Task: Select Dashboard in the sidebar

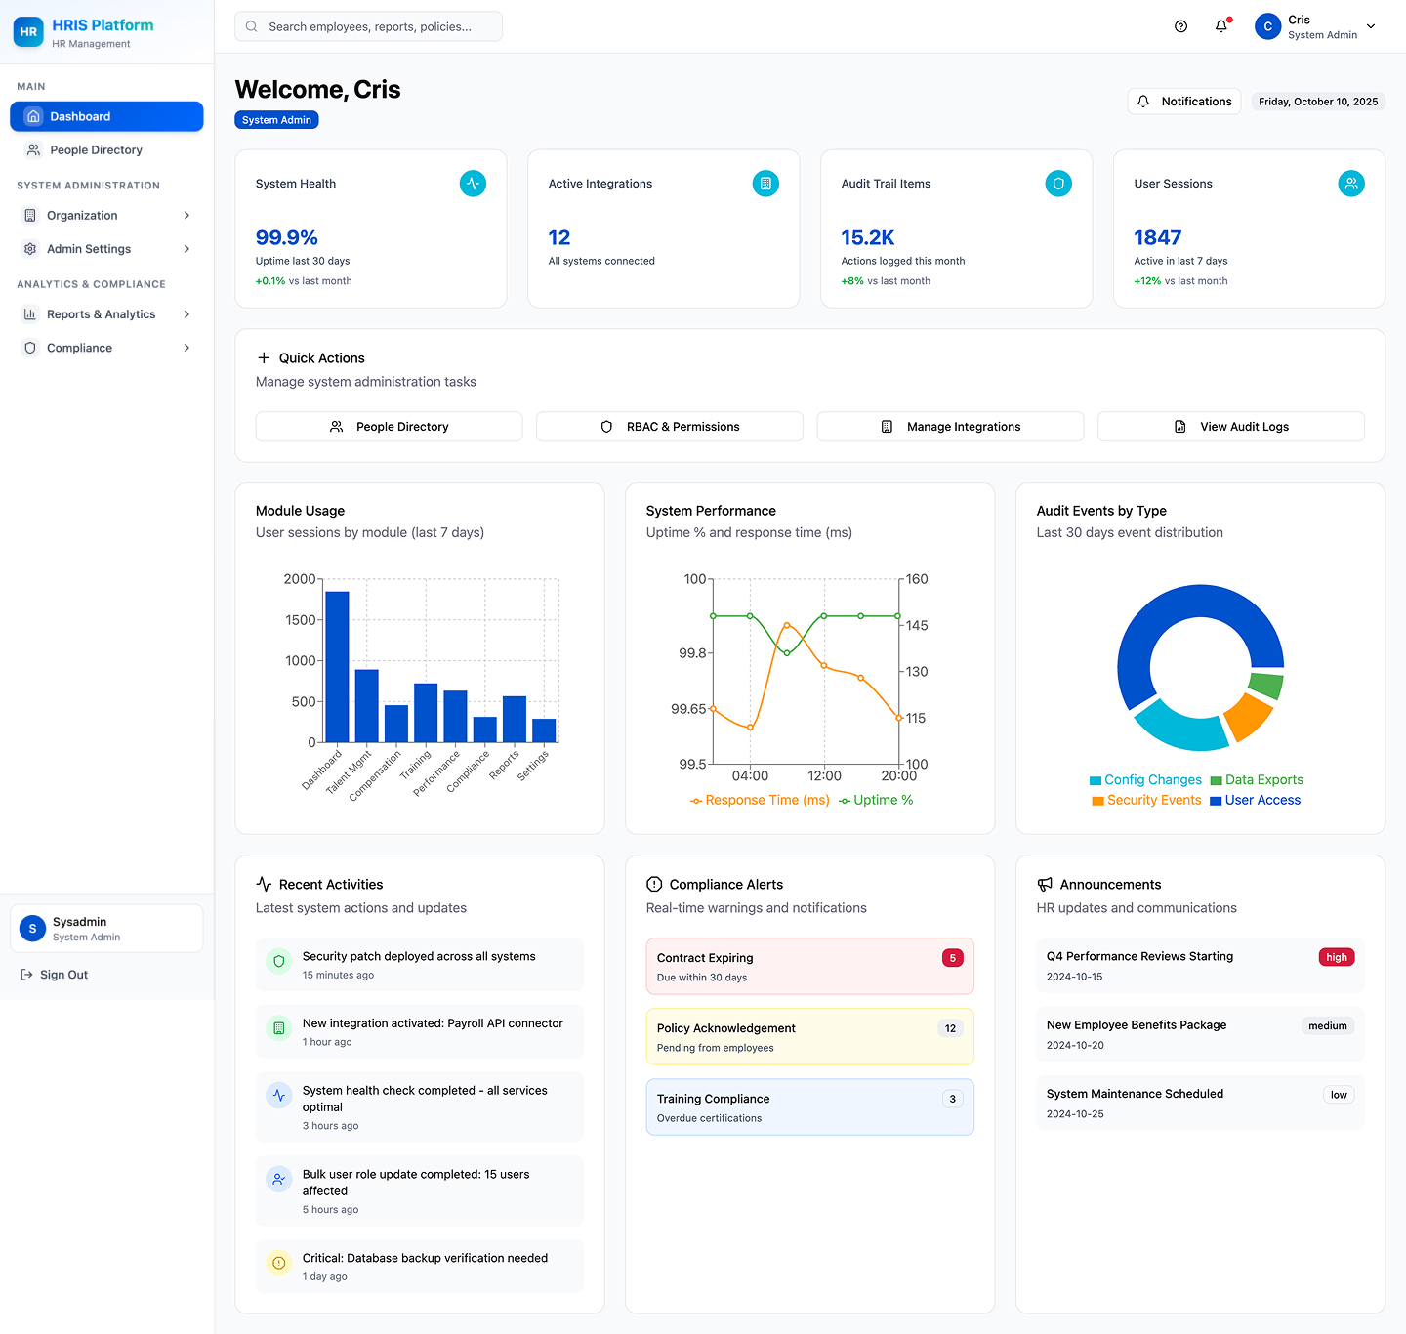Action: coord(106,116)
